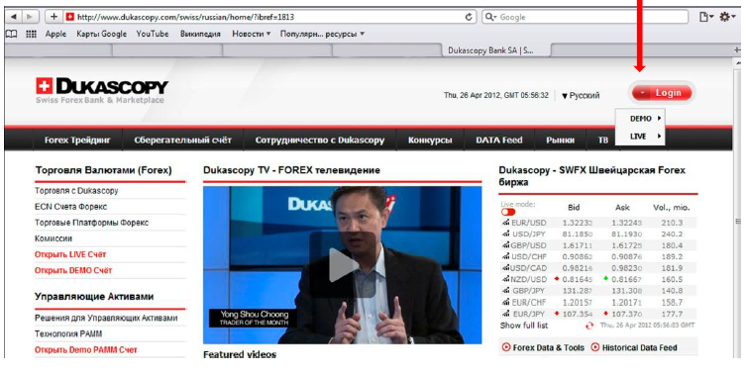Open the DATA Feed menu item
Image resolution: width=746 pixels, height=375 pixels.
(499, 141)
